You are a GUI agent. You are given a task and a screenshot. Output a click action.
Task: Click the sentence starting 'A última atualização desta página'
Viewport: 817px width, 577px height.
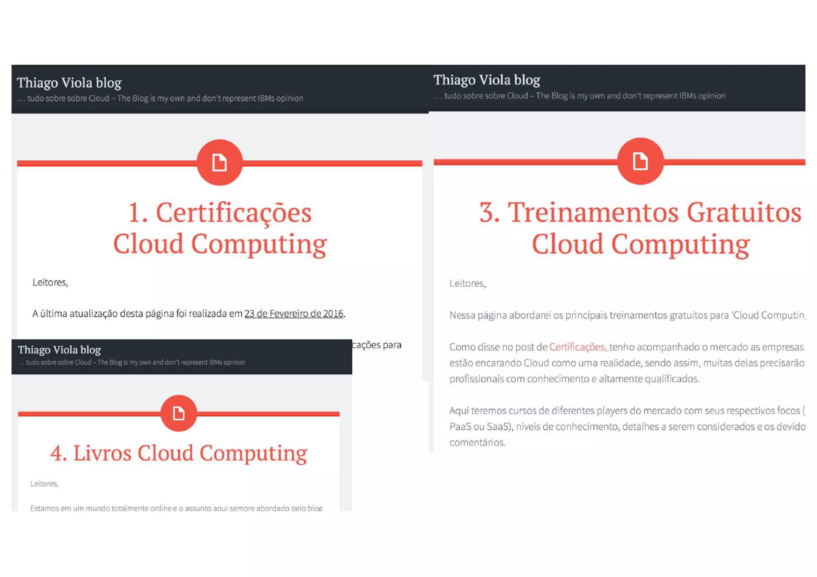189,314
